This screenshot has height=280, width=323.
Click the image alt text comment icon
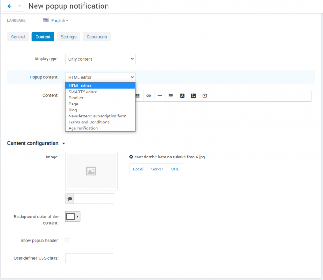tap(70, 198)
